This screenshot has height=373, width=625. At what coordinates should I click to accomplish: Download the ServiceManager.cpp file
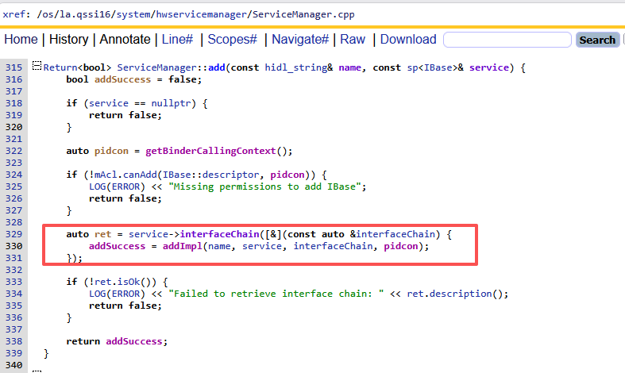pyautogui.click(x=408, y=40)
